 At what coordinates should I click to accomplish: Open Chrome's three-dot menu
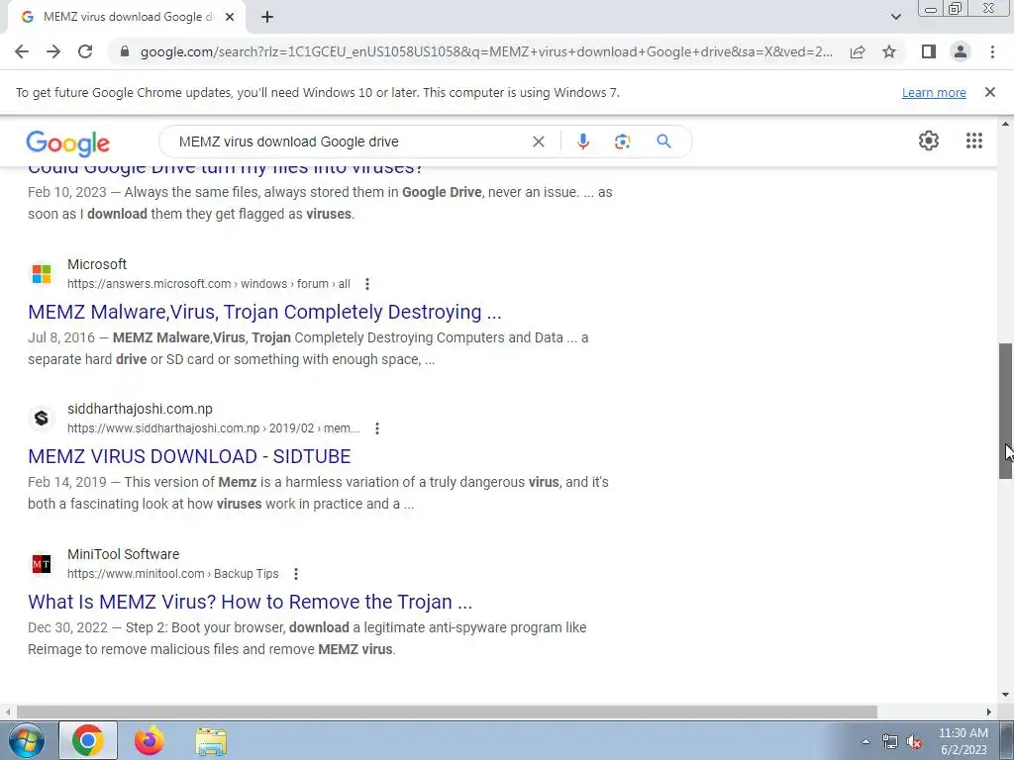[x=992, y=51]
